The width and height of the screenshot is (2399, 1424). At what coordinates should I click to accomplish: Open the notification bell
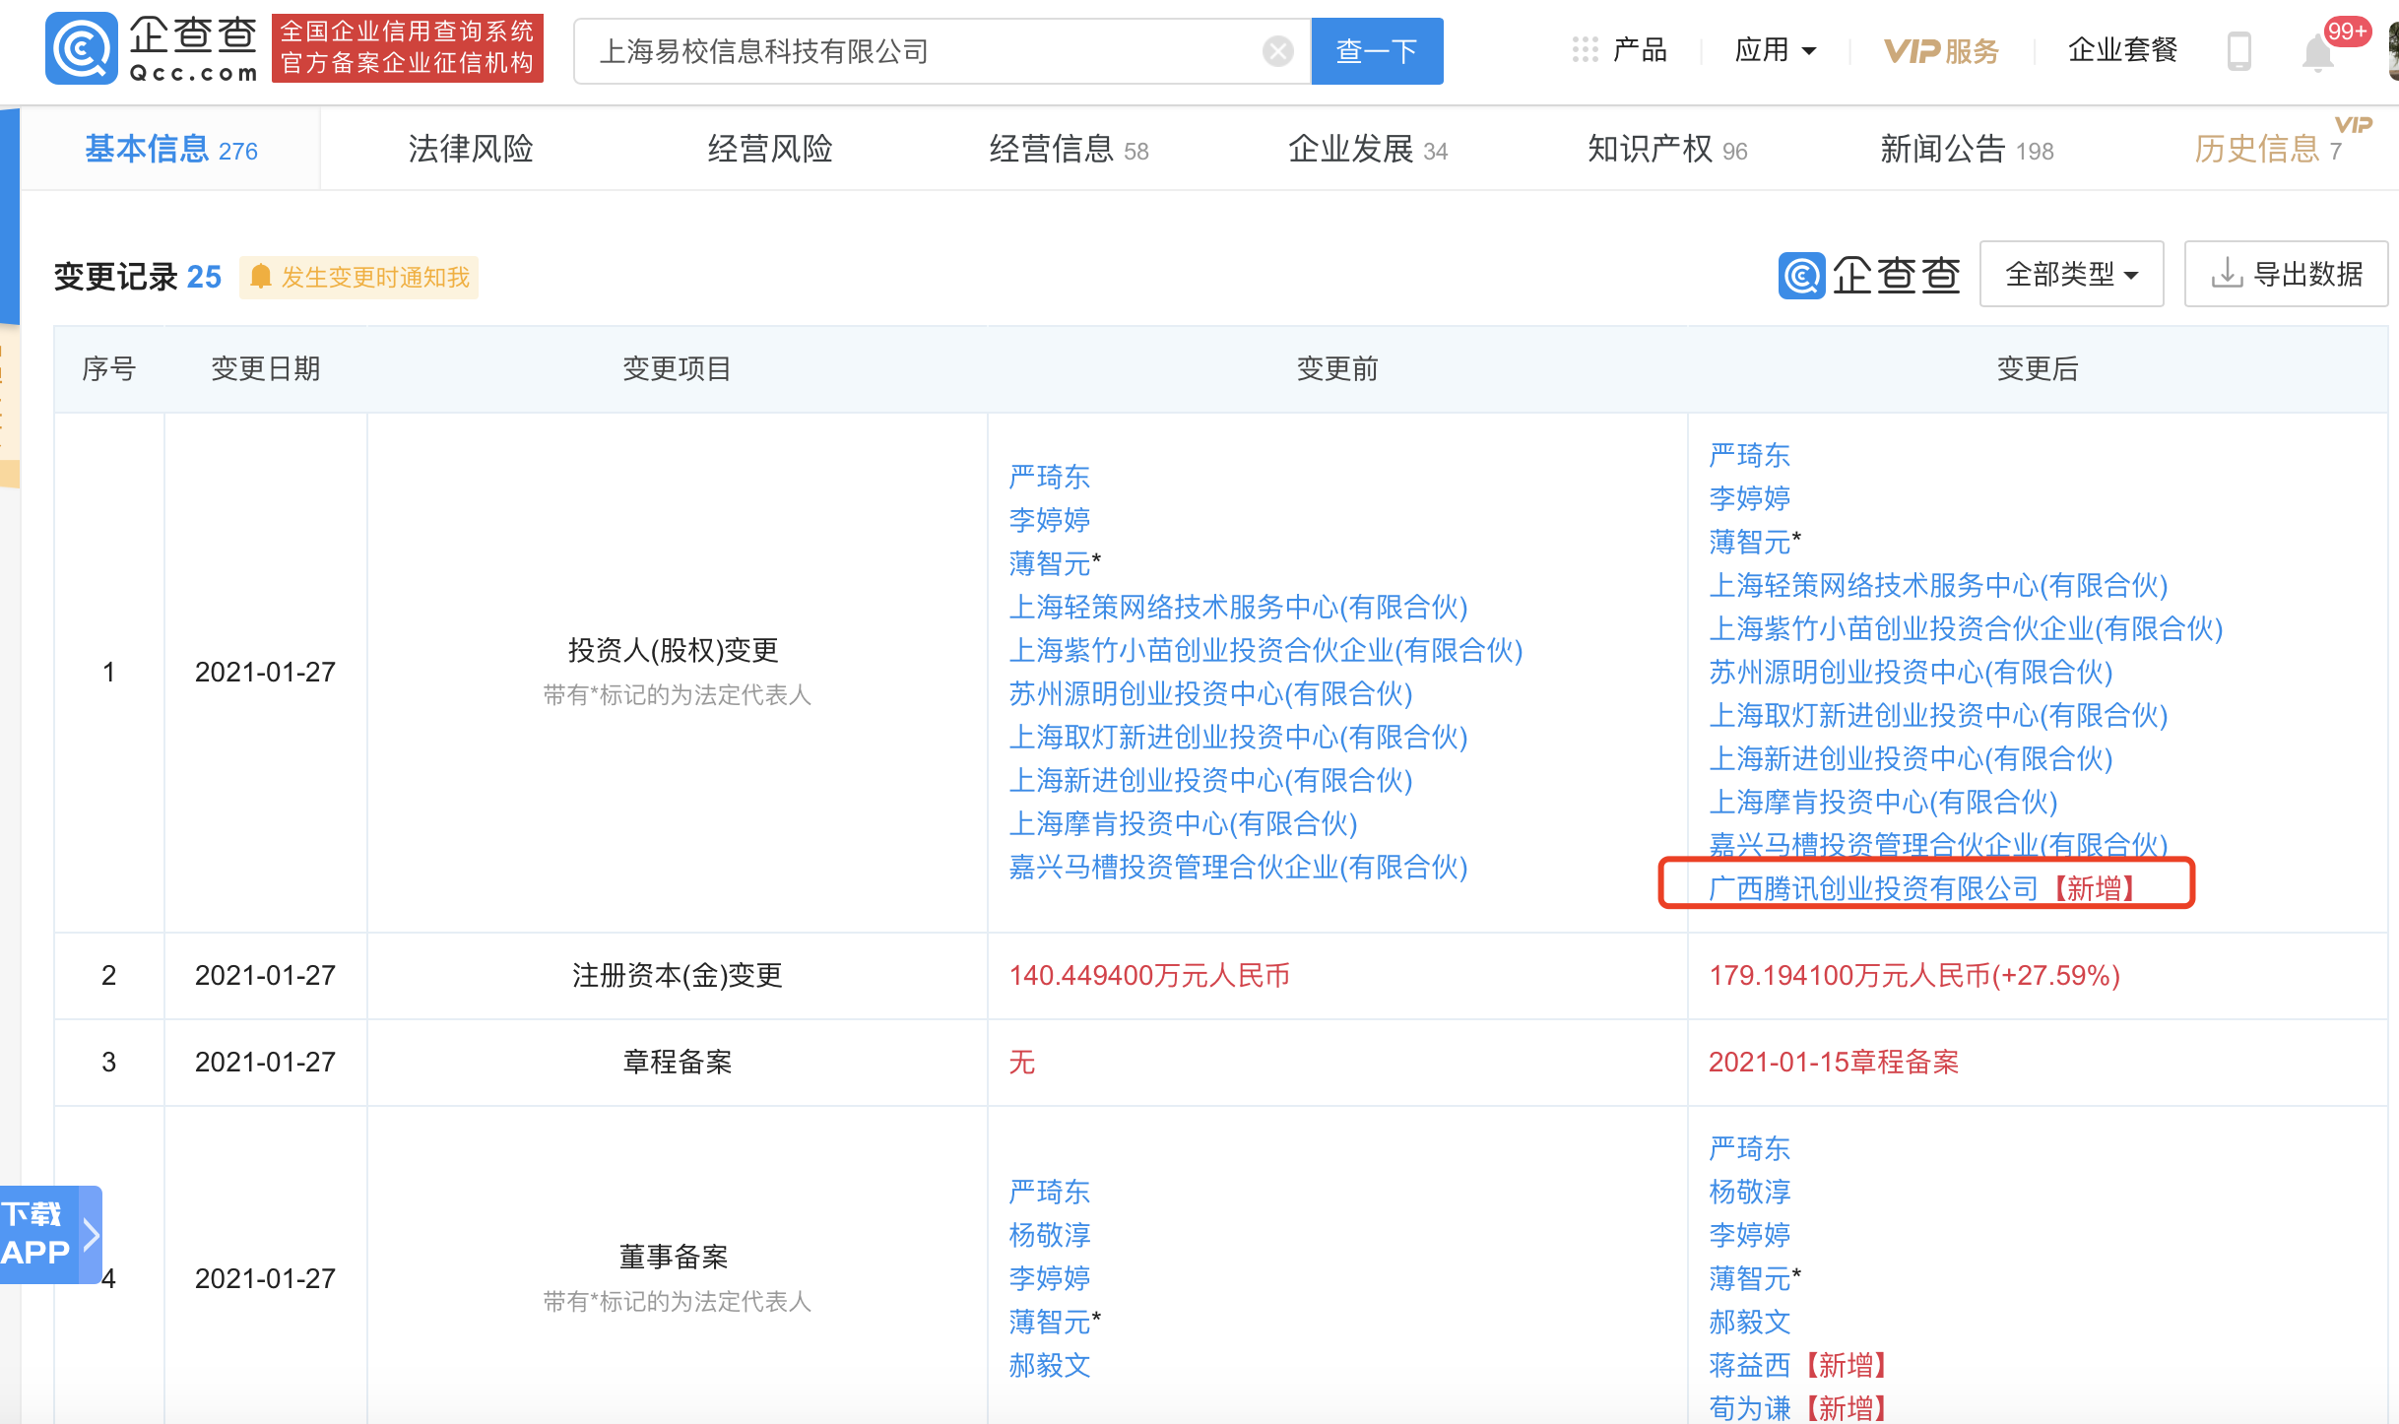(x=2318, y=51)
